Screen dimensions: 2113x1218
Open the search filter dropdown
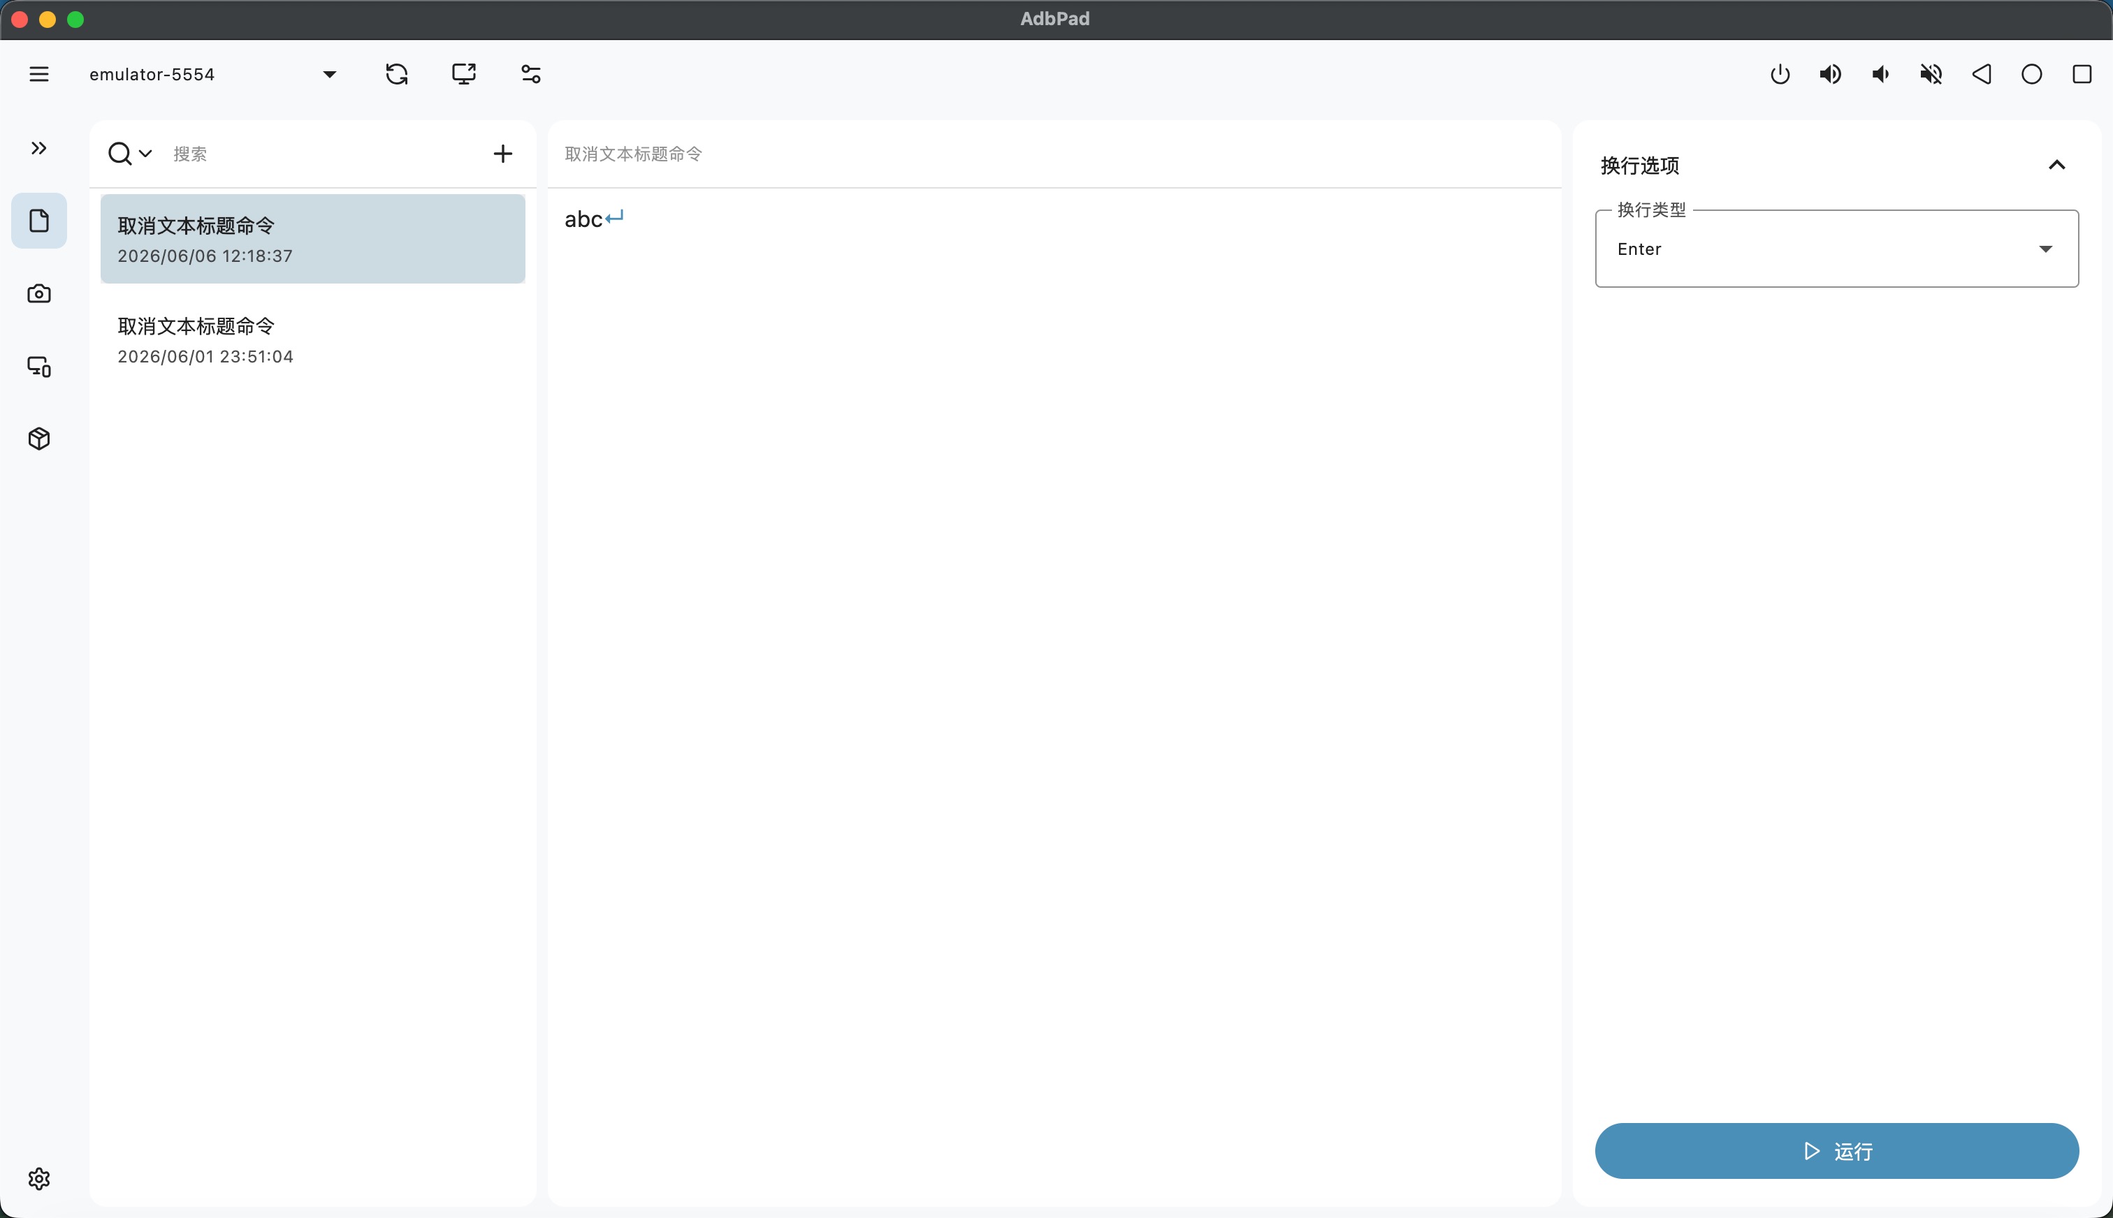click(130, 154)
